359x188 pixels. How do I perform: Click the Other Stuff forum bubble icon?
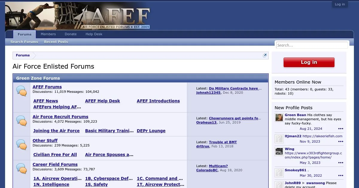(x=22, y=144)
